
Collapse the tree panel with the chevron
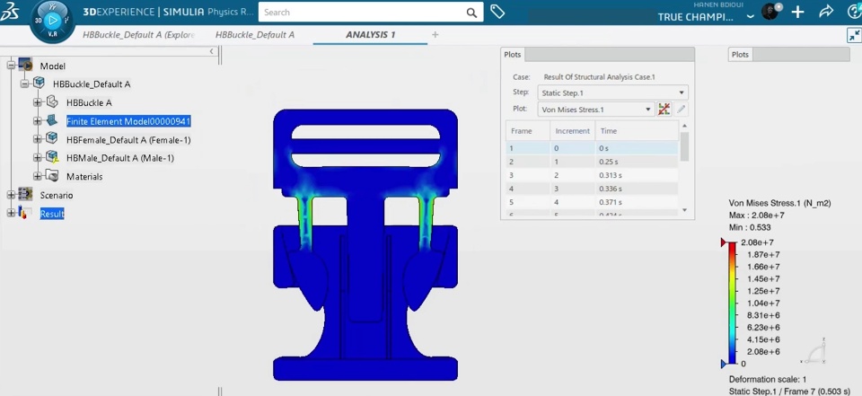coord(212,51)
